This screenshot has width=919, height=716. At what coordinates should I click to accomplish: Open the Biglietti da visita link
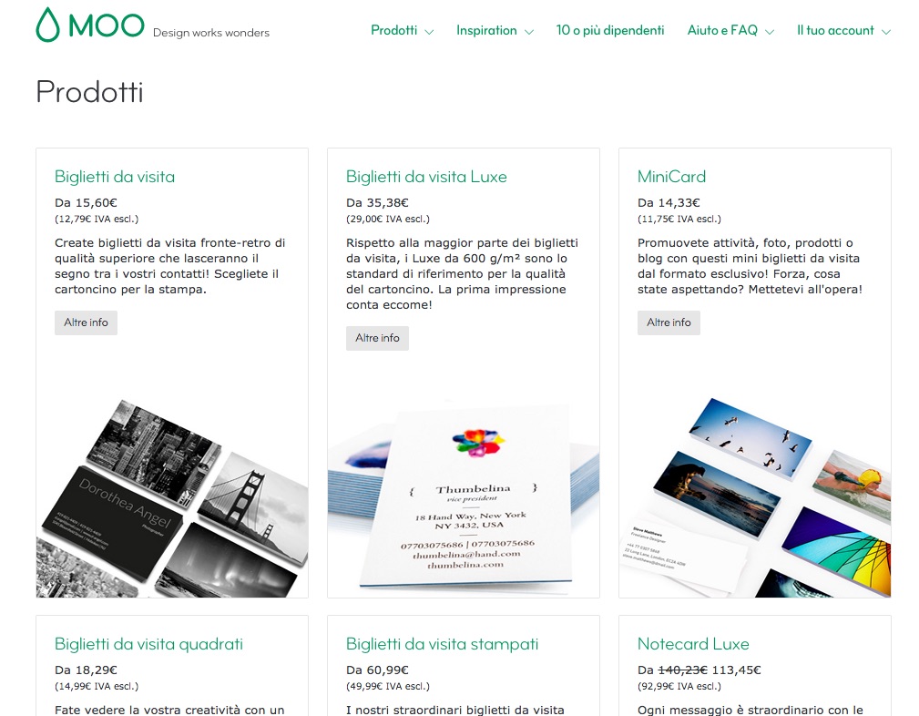point(115,177)
